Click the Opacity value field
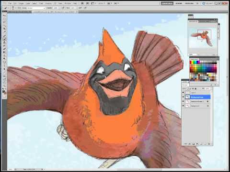The width and height of the screenshot is (230, 172). [56, 8]
